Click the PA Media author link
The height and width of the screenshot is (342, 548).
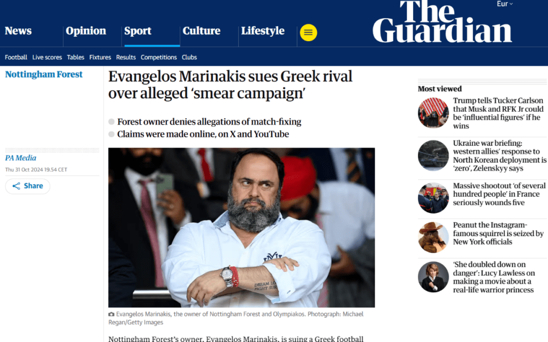(21, 158)
